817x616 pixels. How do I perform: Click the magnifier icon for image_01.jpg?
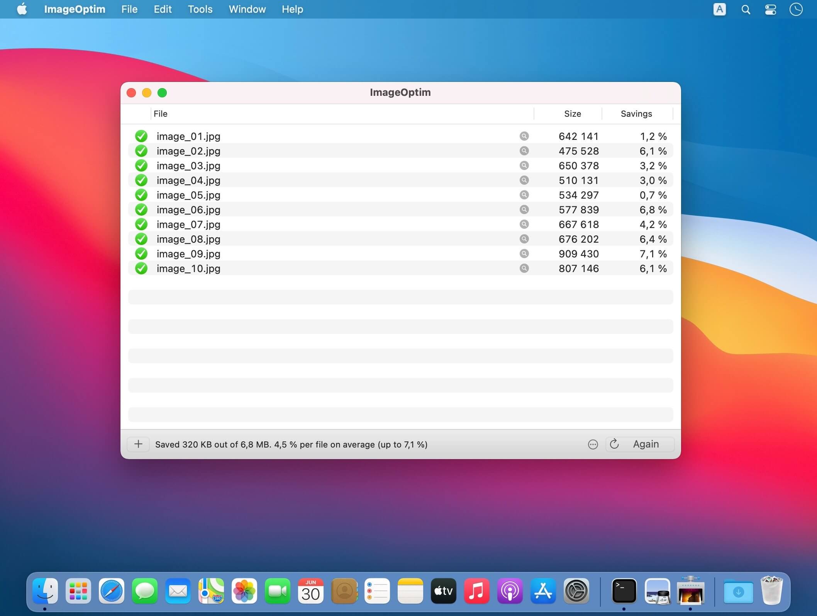click(x=524, y=136)
